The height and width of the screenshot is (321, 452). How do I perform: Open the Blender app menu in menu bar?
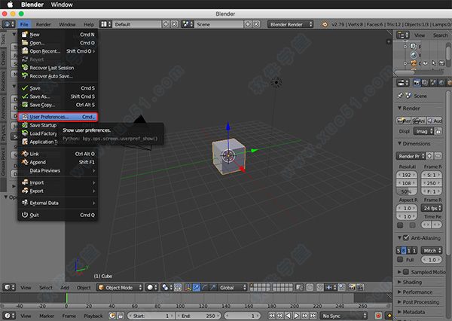32,5
